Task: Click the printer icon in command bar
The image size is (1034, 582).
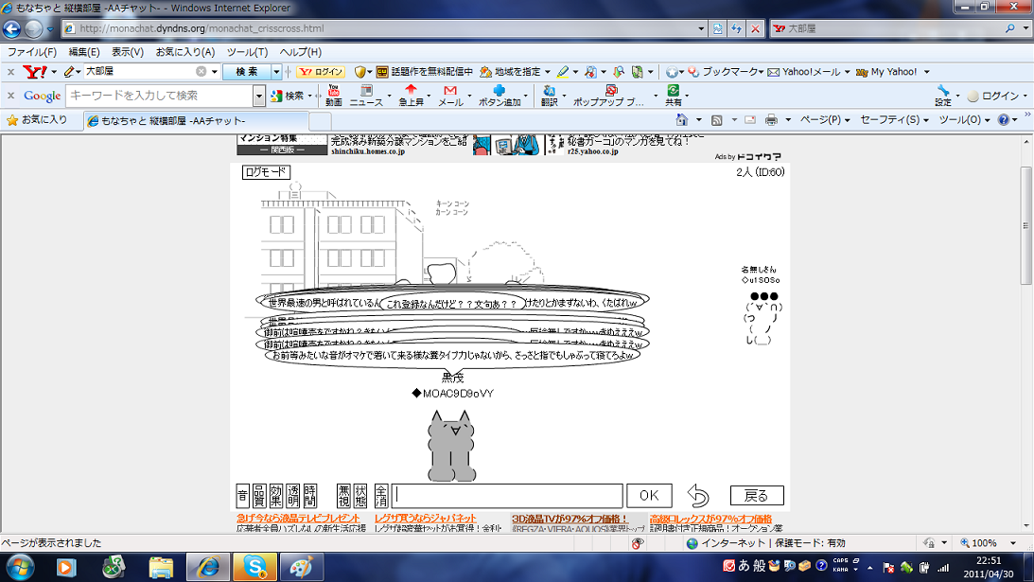Action: coord(771,120)
